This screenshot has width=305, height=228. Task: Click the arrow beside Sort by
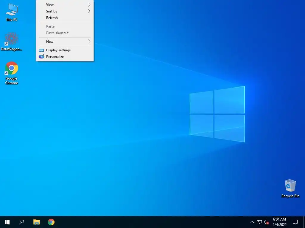click(x=89, y=11)
